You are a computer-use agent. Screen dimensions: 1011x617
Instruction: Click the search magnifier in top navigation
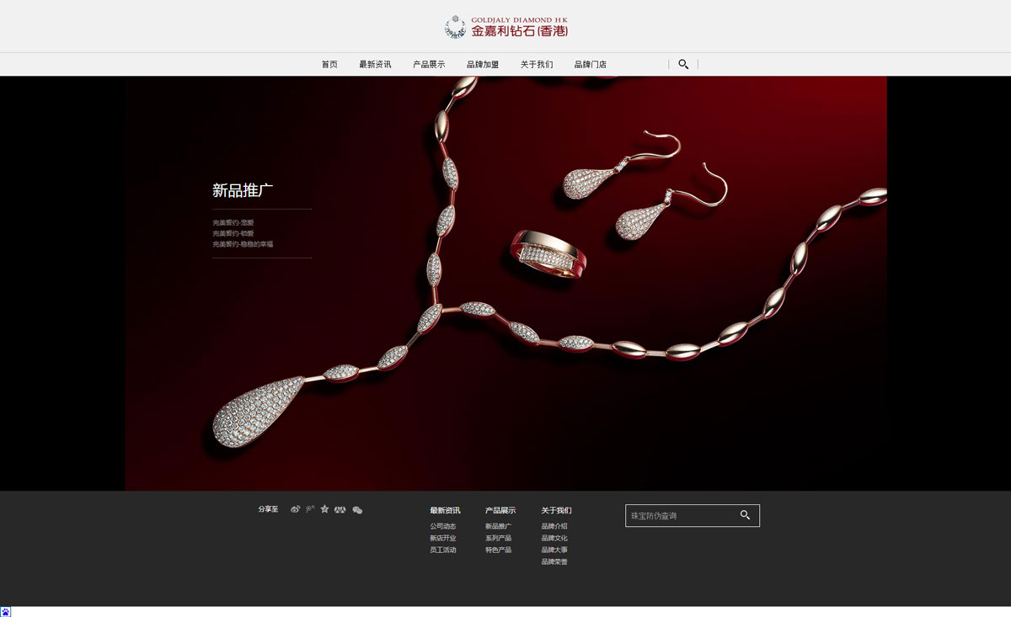683,64
